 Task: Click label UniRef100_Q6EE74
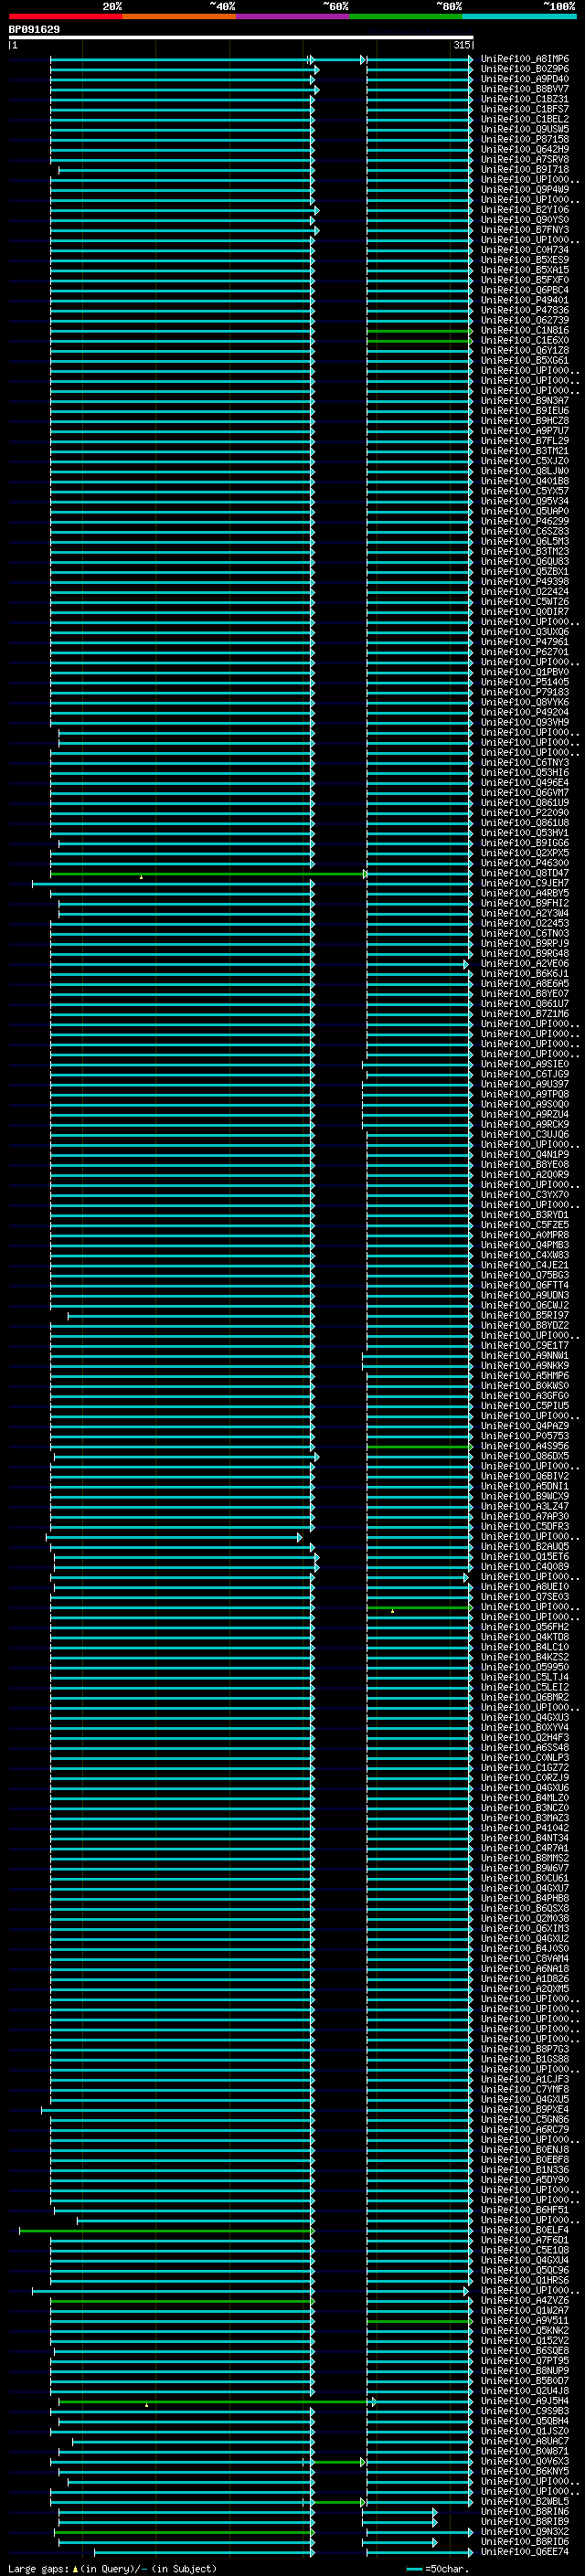524,2553
